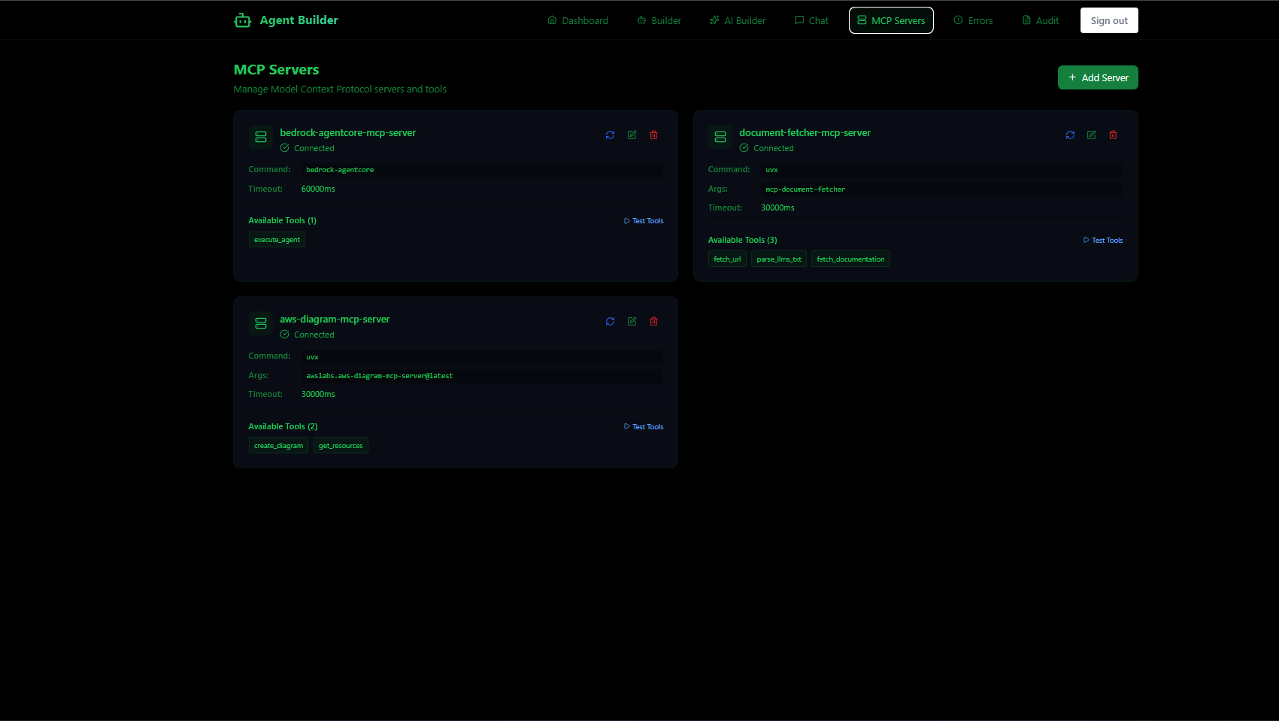Click the bedrock-agentcore-mcp-server title
The width and height of the screenshot is (1279, 721).
[347, 133]
